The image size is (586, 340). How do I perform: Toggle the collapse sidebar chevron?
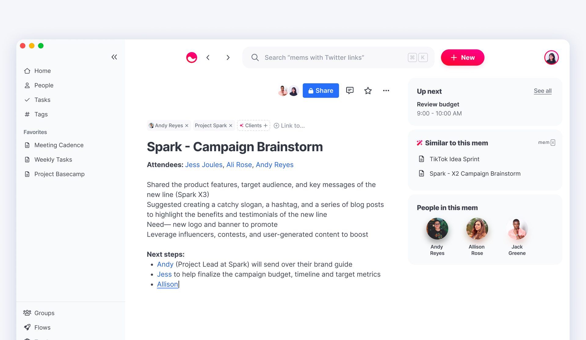coord(114,57)
